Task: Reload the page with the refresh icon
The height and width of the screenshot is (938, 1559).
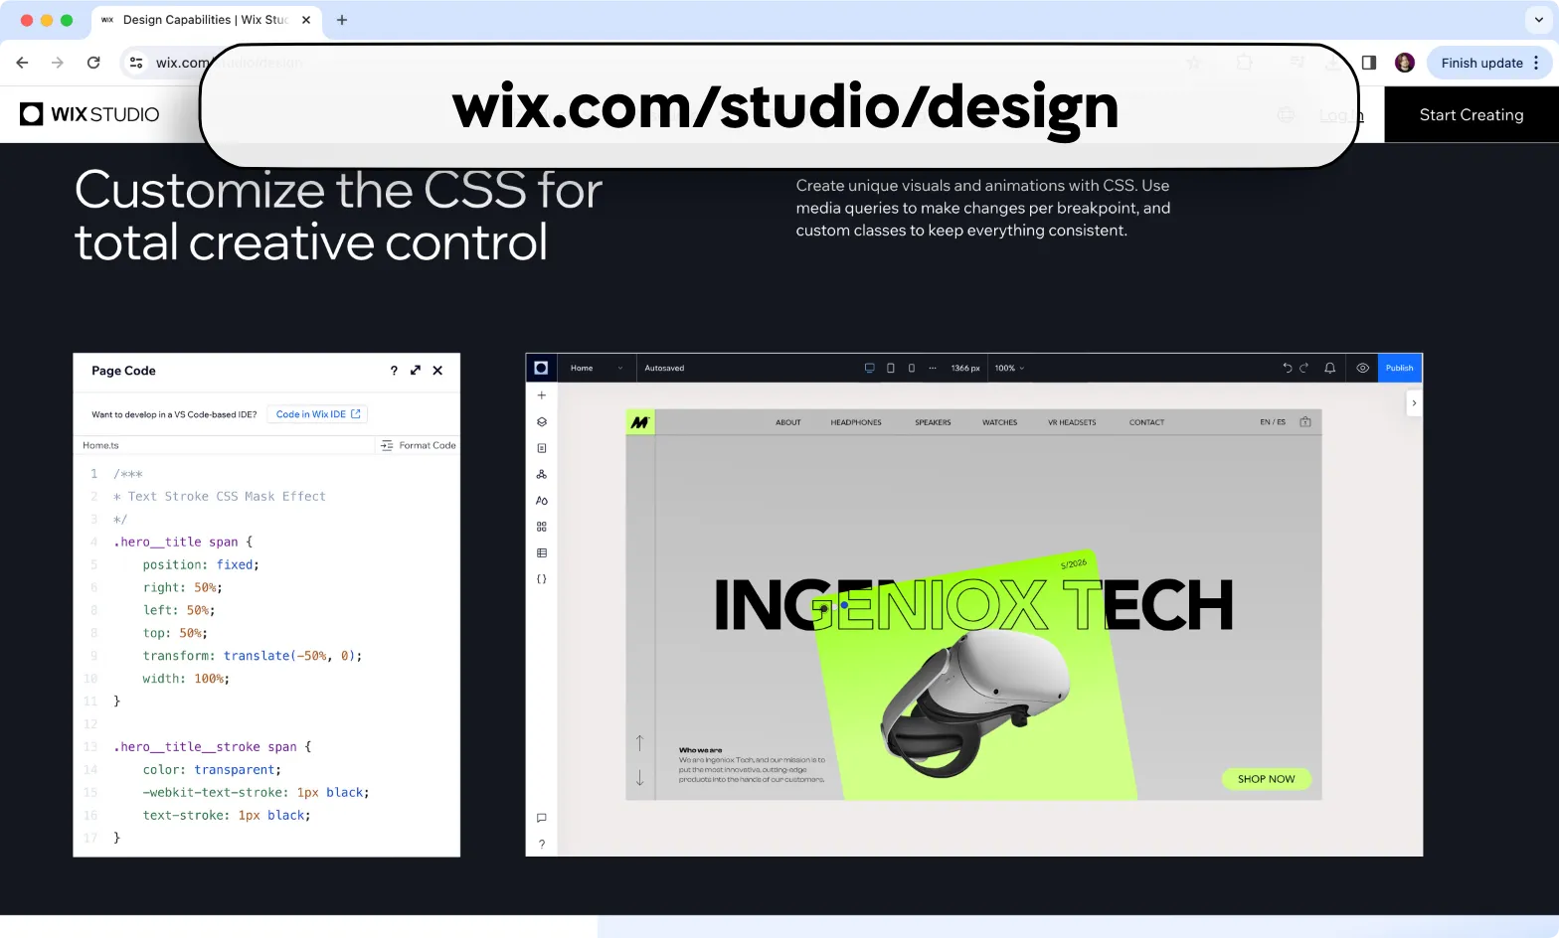Action: (x=93, y=63)
